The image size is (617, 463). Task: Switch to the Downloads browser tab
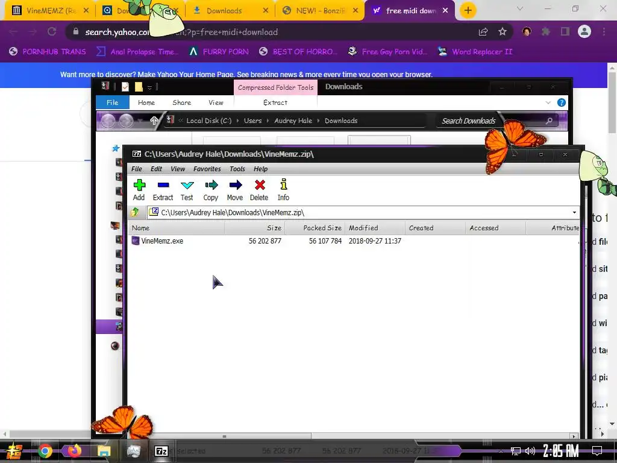point(231,11)
